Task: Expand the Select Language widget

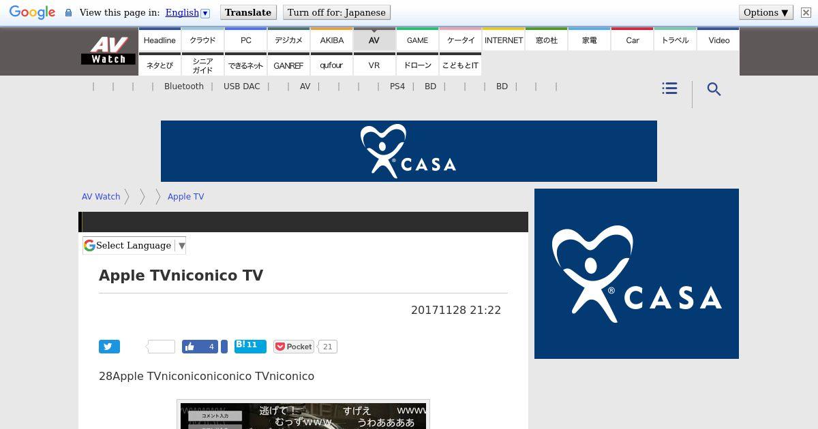Action: (x=134, y=245)
